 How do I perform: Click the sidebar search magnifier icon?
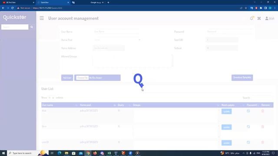pos(32,27)
